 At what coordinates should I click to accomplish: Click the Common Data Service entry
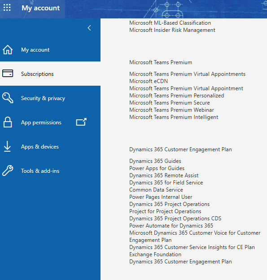coord(156,190)
